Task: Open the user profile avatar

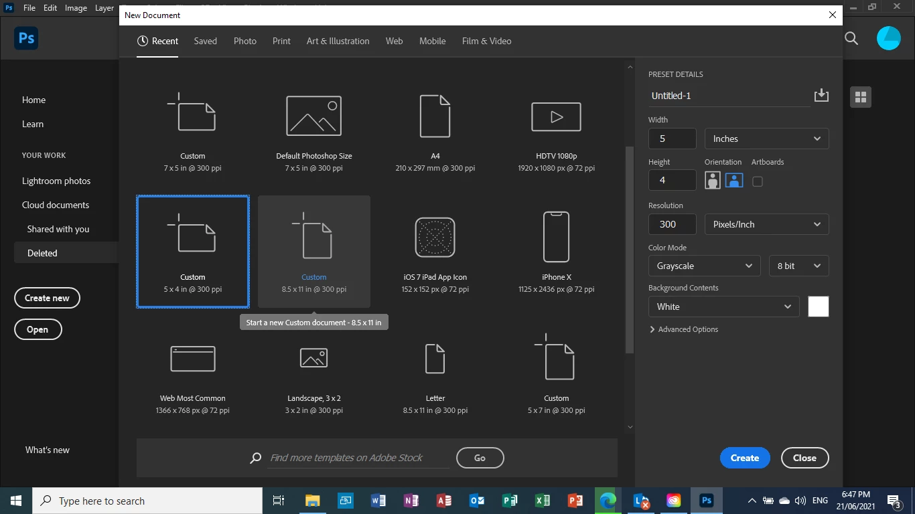Action: (x=889, y=38)
